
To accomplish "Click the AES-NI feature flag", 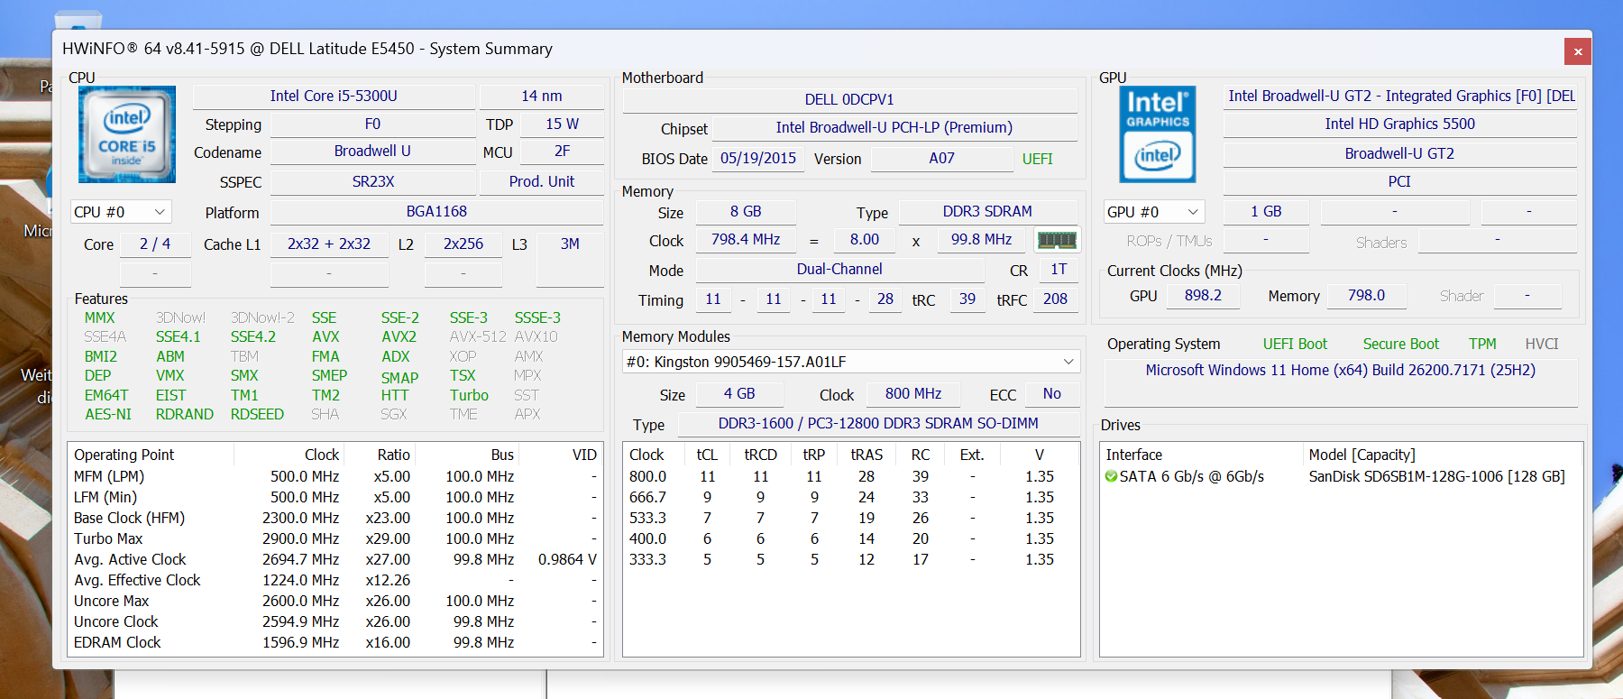I will 108,415.
